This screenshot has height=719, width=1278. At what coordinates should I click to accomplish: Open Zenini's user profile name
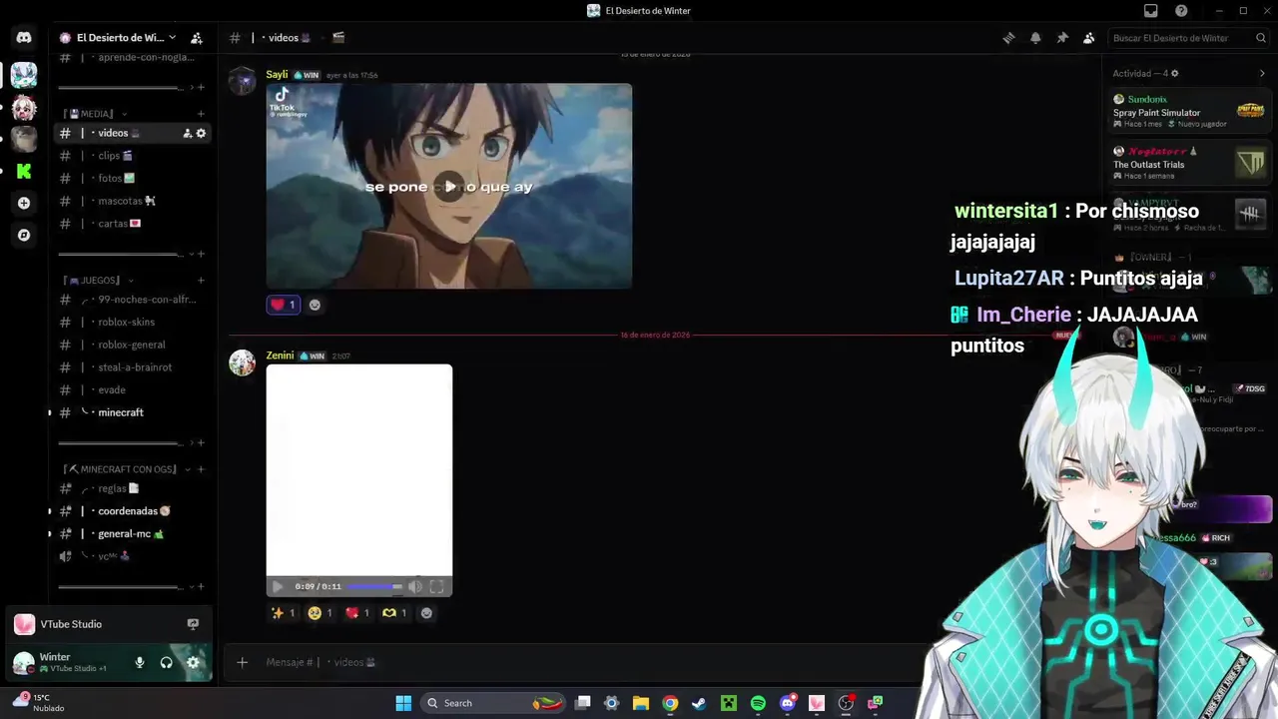[280, 356]
